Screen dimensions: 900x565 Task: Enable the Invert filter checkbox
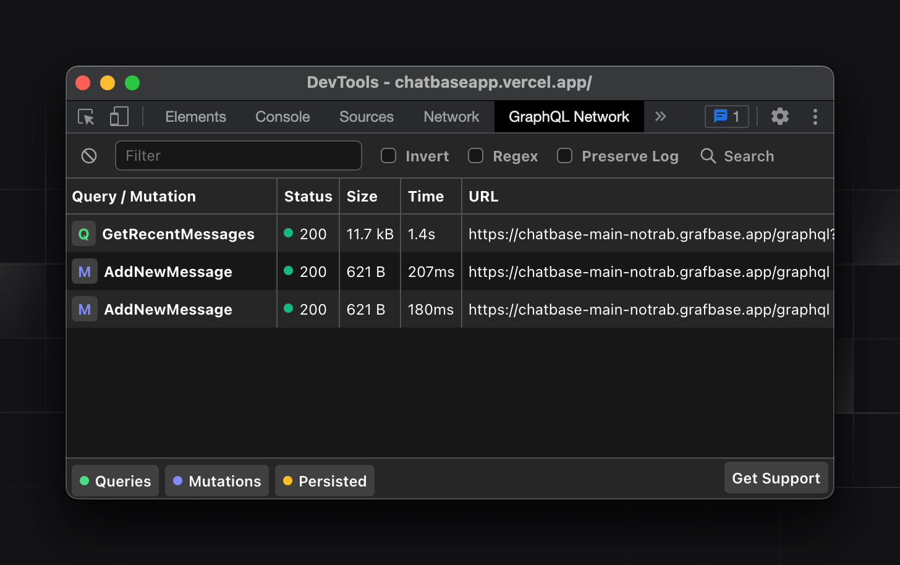pyautogui.click(x=388, y=156)
